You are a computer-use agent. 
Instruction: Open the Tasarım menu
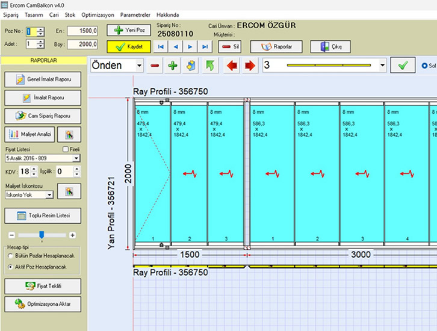(x=34, y=14)
